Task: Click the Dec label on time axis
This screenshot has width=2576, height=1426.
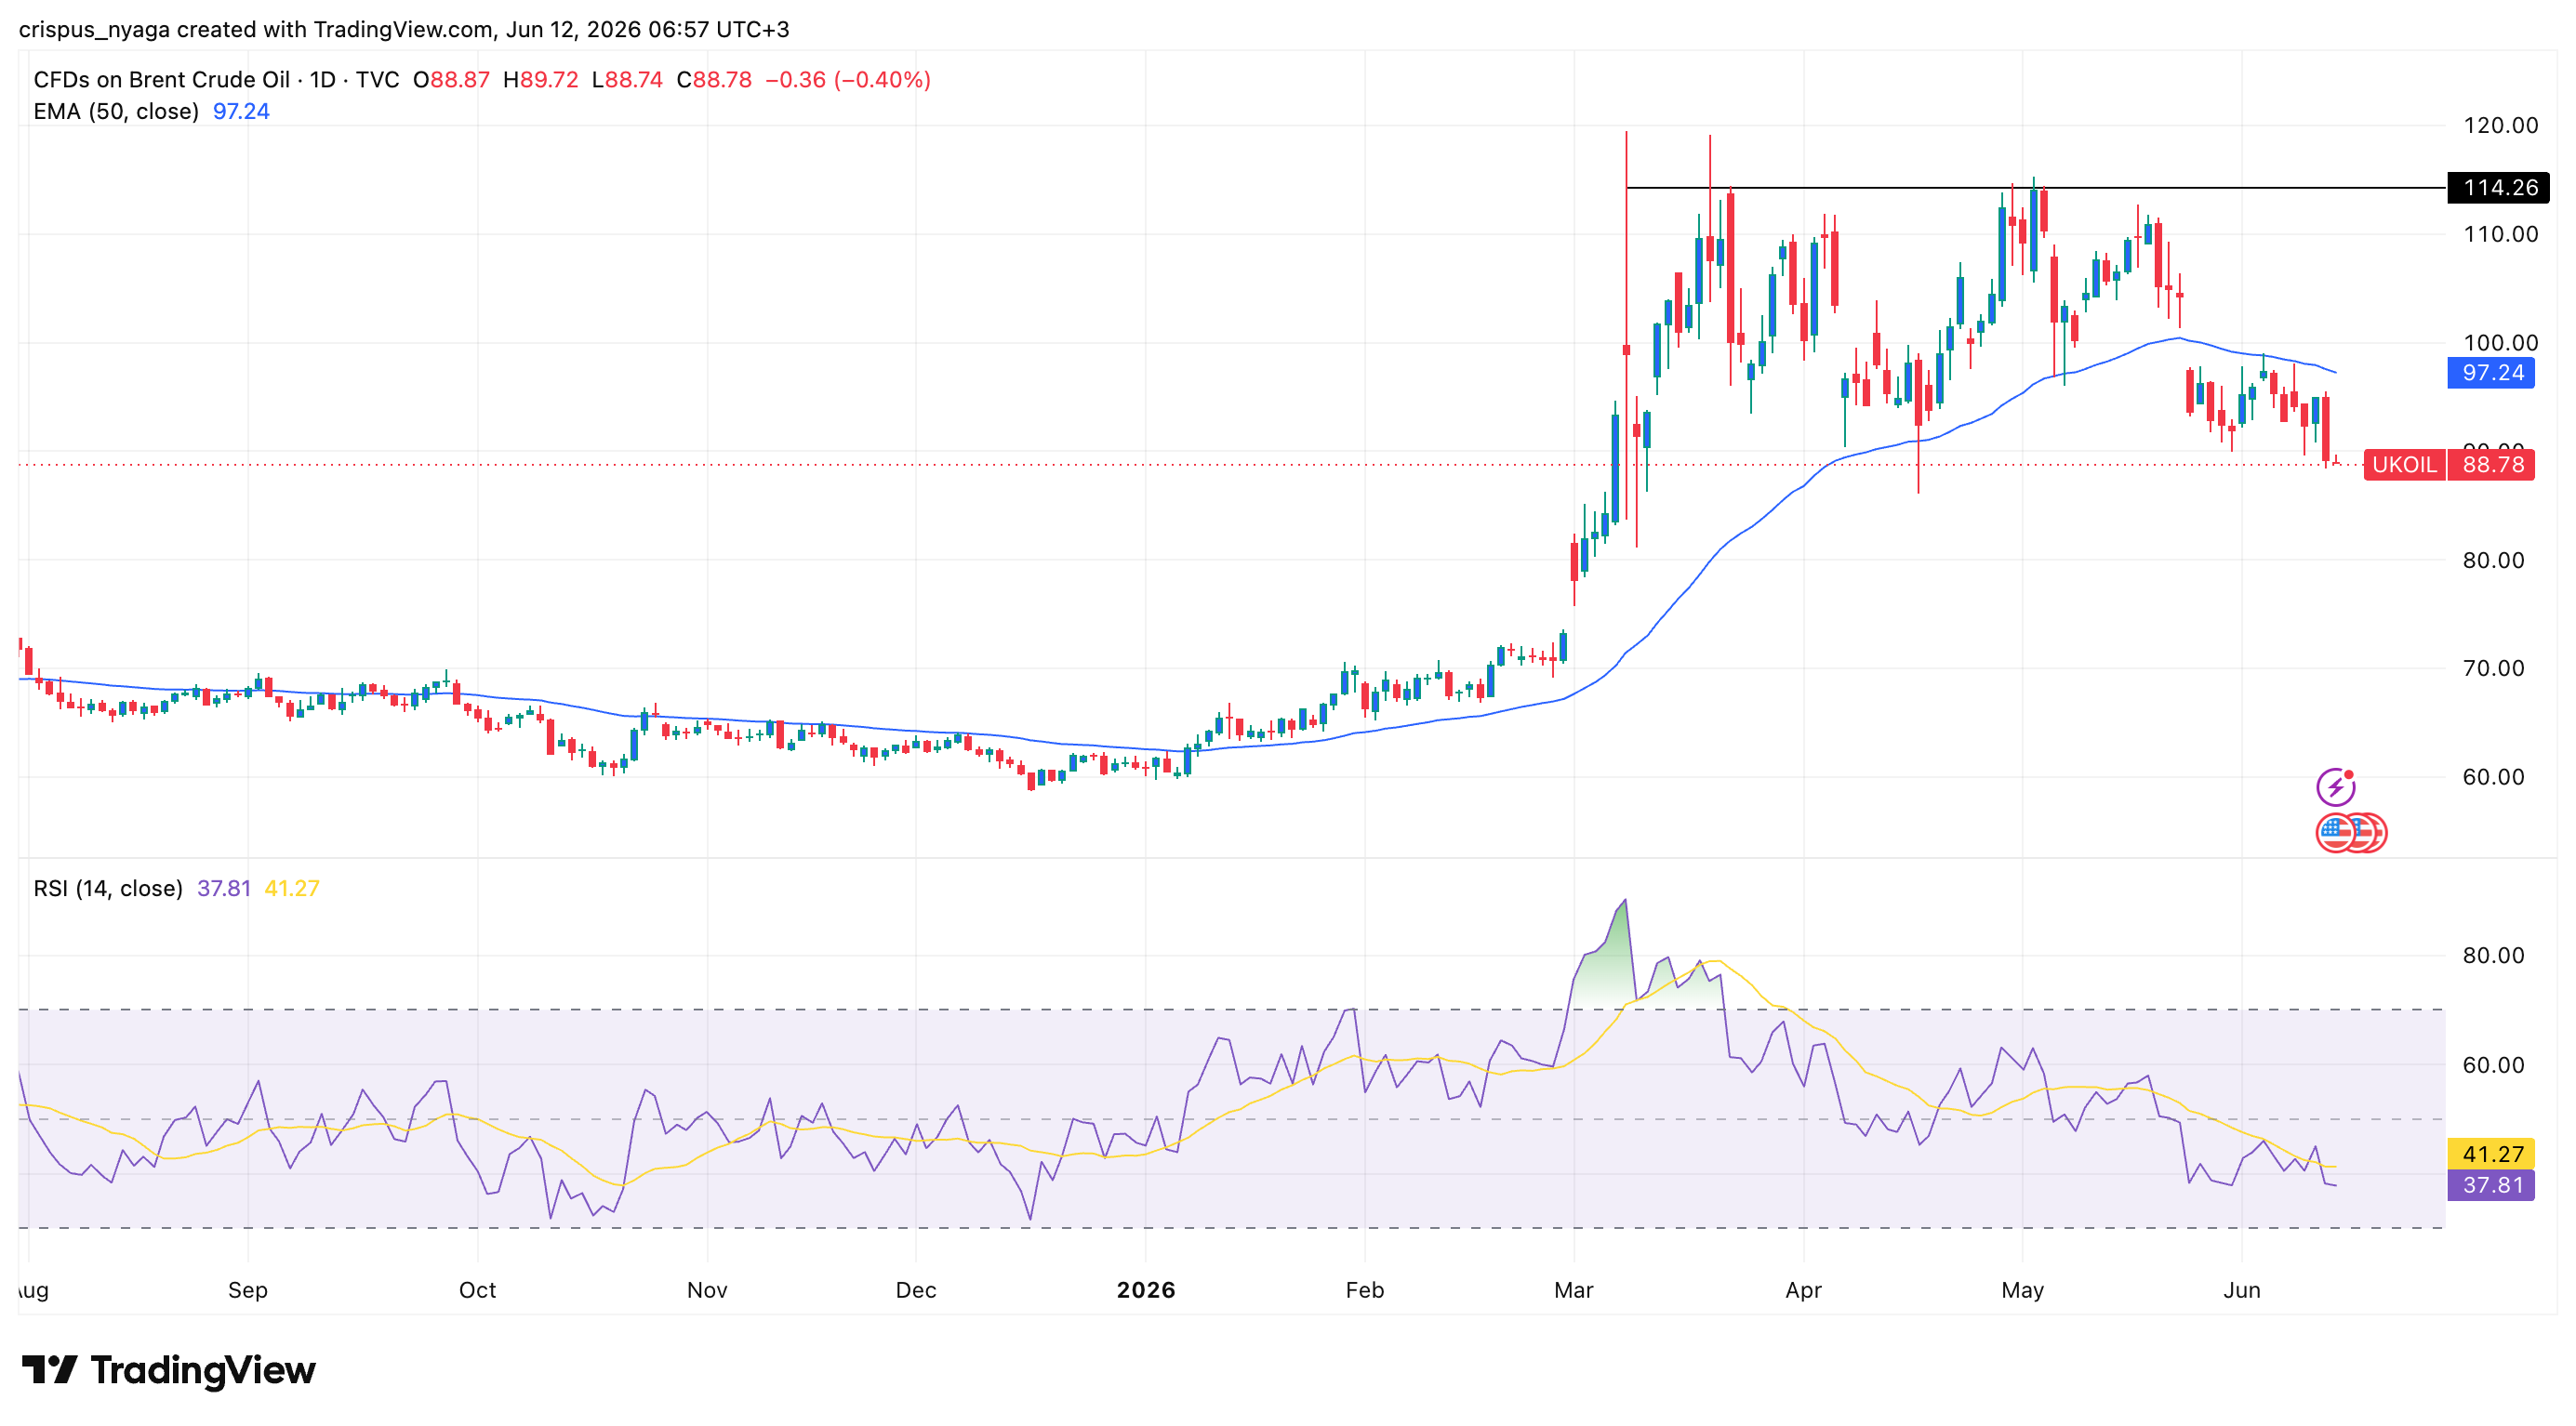Action: point(916,1290)
